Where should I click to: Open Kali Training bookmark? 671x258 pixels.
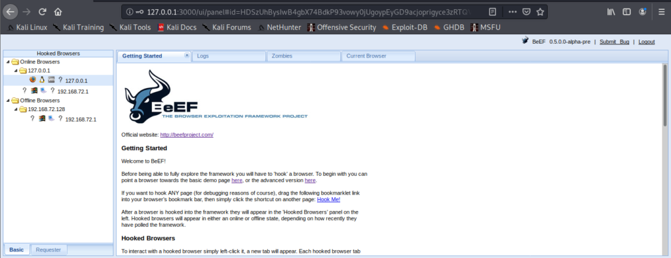(x=79, y=27)
